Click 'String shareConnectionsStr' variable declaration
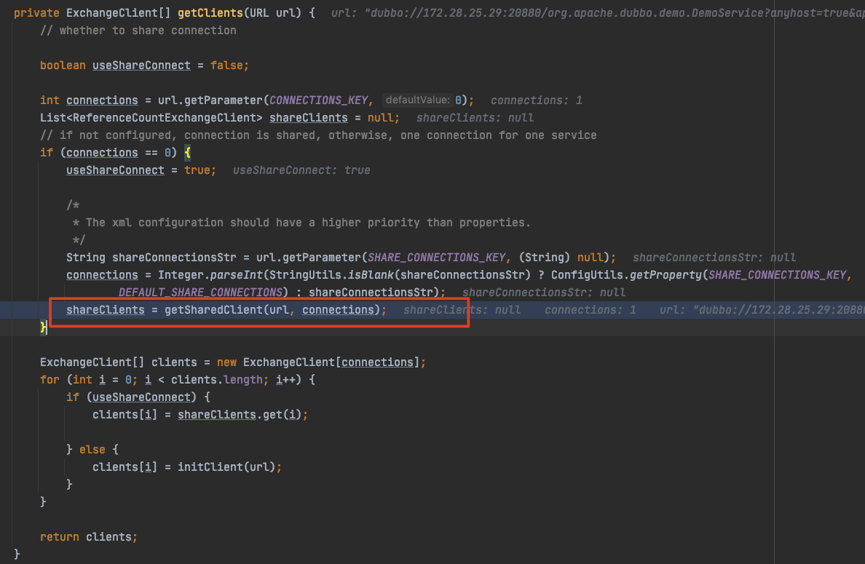Screen dimensions: 865x564 click(x=151, y=258)
